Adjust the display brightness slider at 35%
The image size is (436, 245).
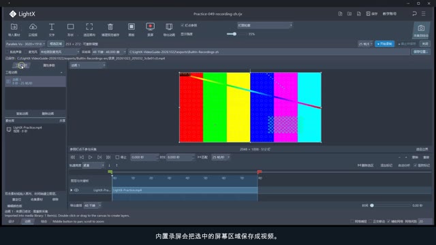(x=234, y=34)
